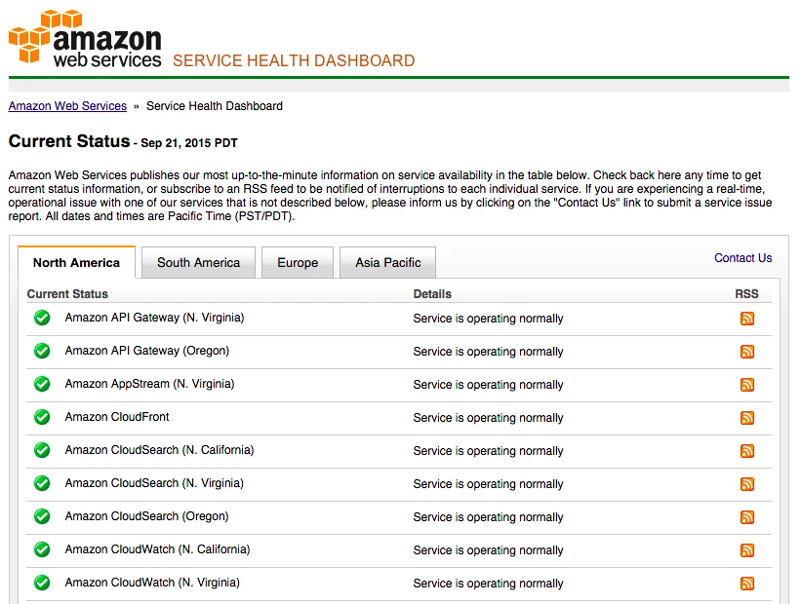Open the RSS feed for CloudSearch (Oregon)

tap(746, 516)
